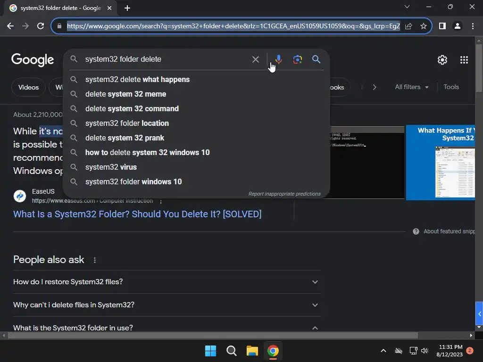Select the Videos filter chip
The image size is (483, 362).
pyautogui.click(x=28, y=87)
